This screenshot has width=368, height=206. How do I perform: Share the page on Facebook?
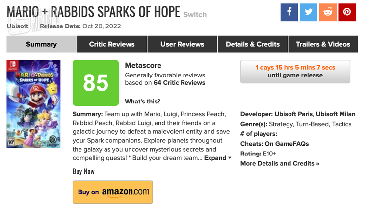pos(289,12)
